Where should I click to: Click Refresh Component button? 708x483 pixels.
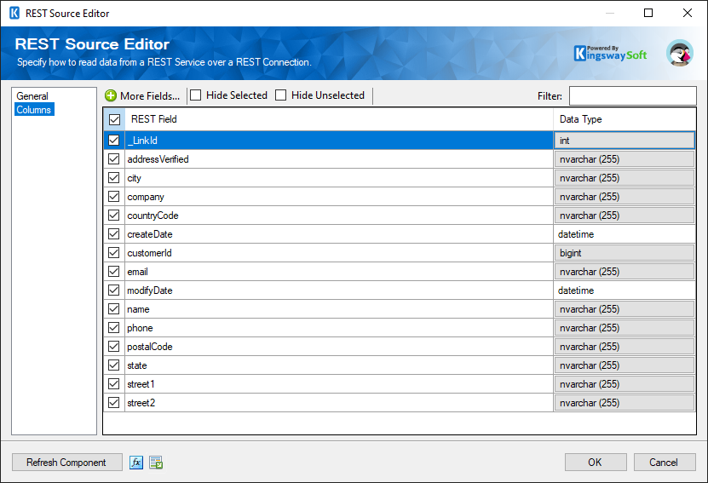[66, 463]
